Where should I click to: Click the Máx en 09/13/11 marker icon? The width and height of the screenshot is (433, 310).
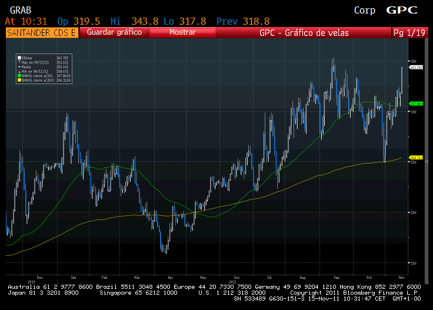19,62
